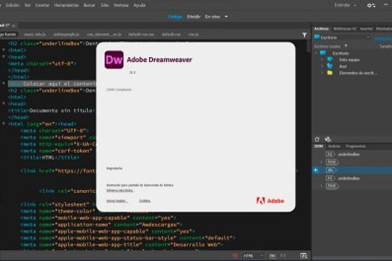Switch to DOM tab
Image resolution: width=392 pixels, height=261 pixels.
coord(318,146)
